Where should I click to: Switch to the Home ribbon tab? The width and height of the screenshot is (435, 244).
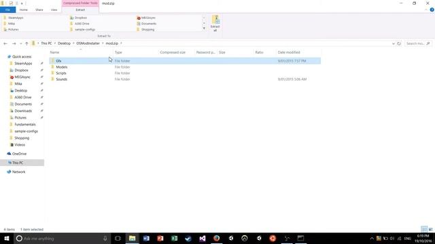click(x=24, y=9)
